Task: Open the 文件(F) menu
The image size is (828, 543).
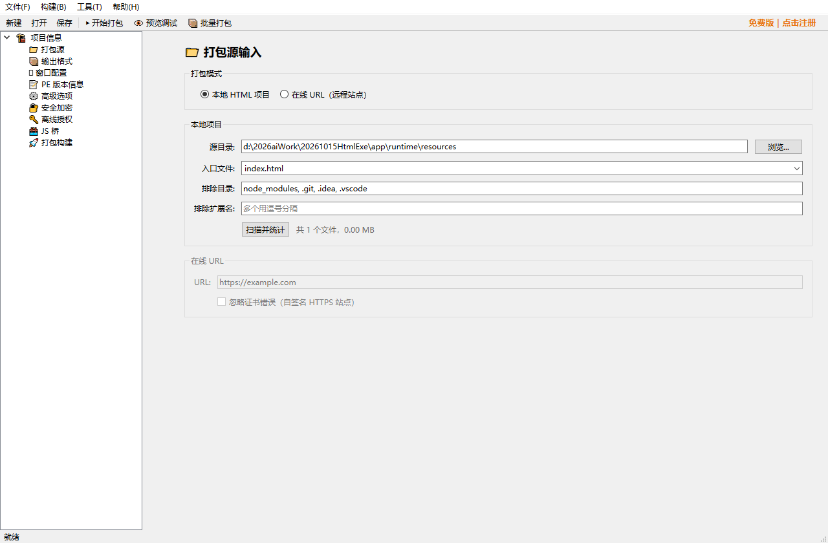Action: (17, 7)
